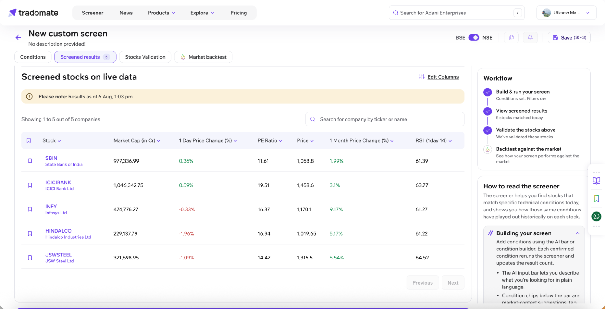605x309 pixels.
Task: Sort by the Price column
Action: [x=305, y=140]
